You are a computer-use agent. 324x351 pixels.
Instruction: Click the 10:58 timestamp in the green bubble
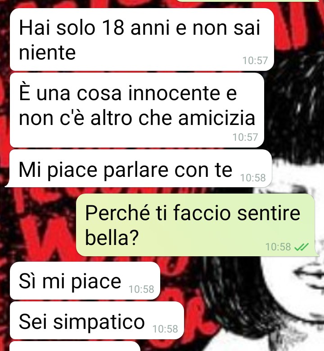pyautogui.click(x=278, y=247)
